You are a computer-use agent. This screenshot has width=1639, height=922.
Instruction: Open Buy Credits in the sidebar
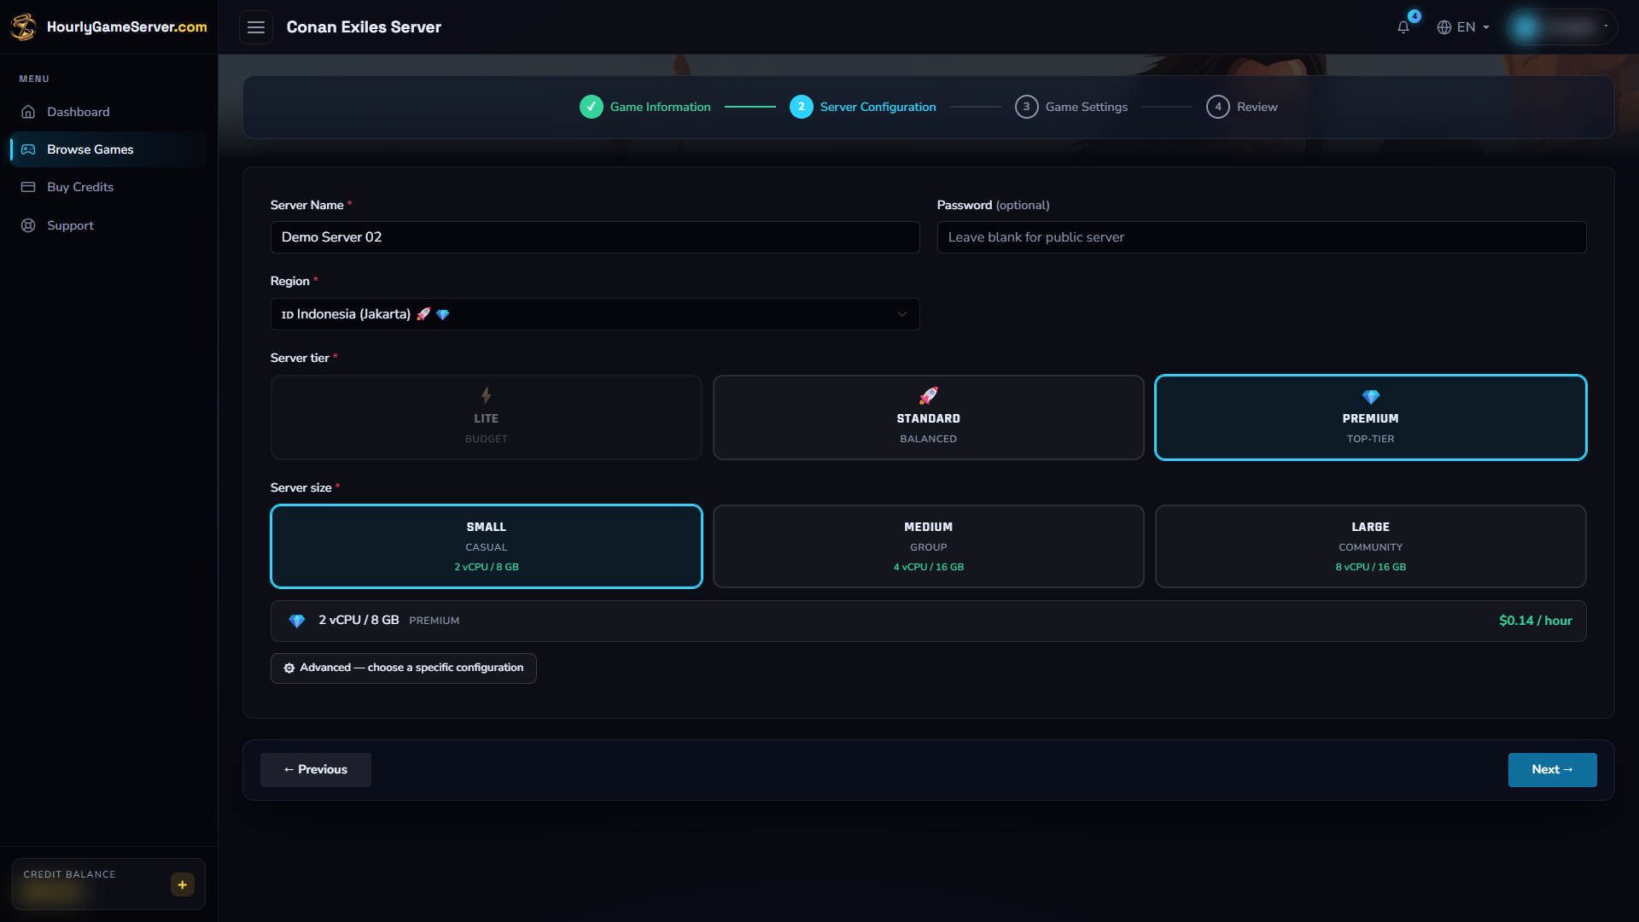point(108,187)
